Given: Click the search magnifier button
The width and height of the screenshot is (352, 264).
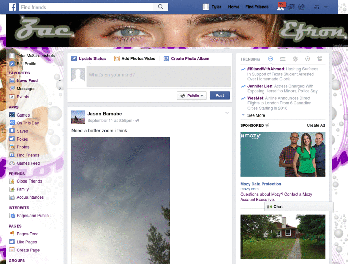Looking at the screenshot, I should coord(161,7).
